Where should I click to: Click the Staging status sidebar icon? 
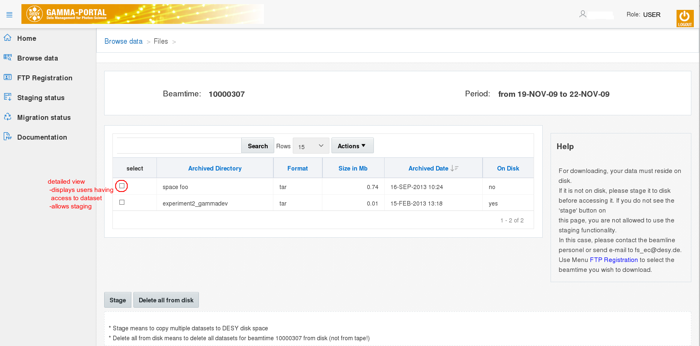[7, 97]
